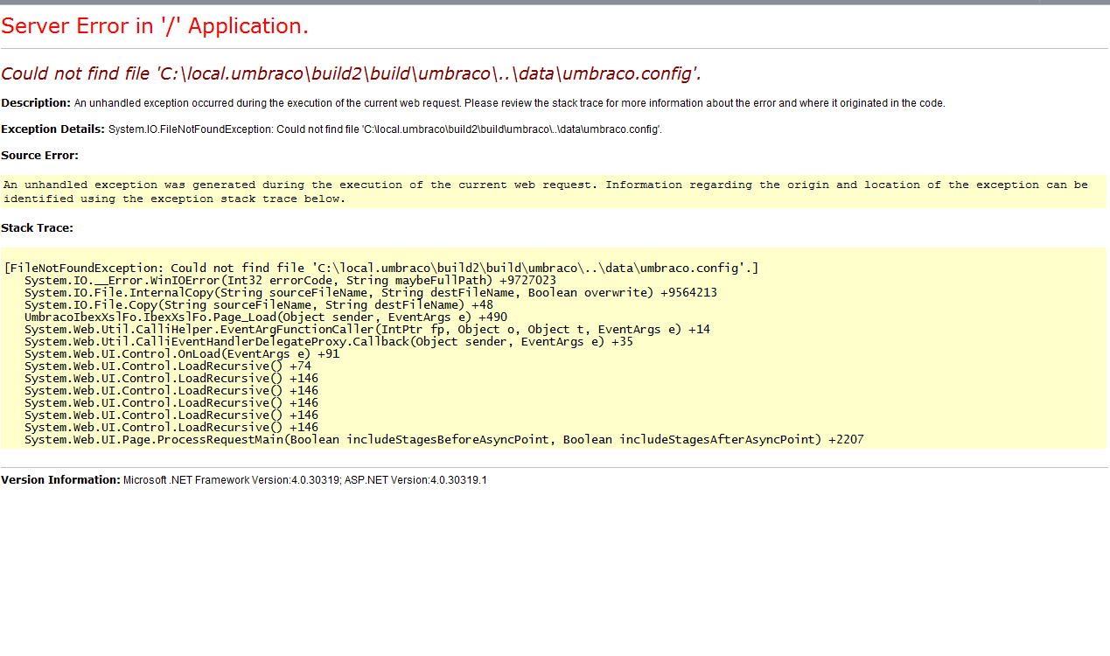Click the bold "Version Information:" label
The height and width of the screenshot is (656, 1110).
point(60,480)
